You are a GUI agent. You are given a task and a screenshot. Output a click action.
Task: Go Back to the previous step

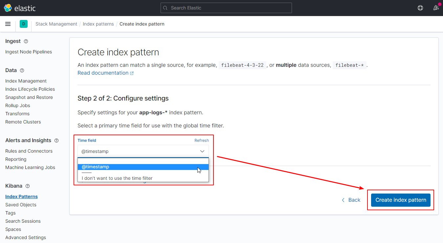[x=351, y=200]
